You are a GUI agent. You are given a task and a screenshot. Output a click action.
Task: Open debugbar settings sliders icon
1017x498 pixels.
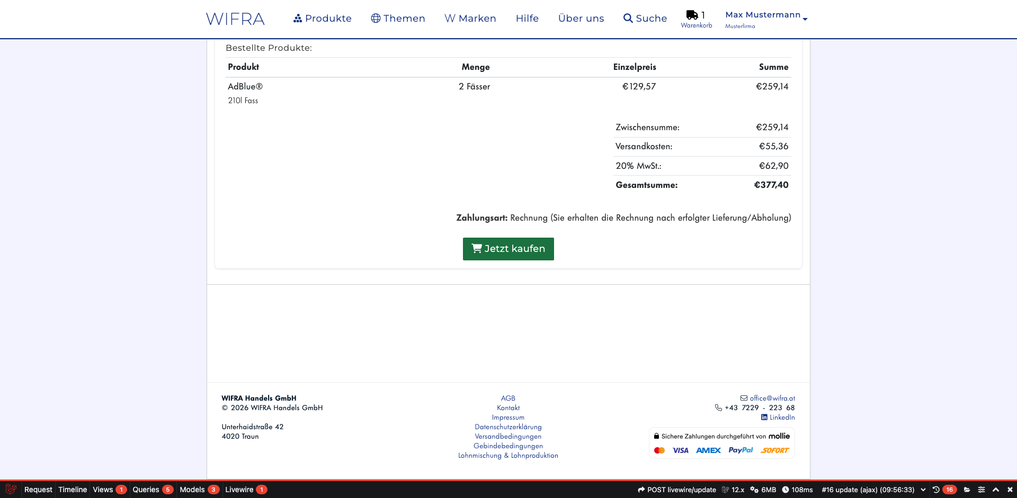[982, 490]
